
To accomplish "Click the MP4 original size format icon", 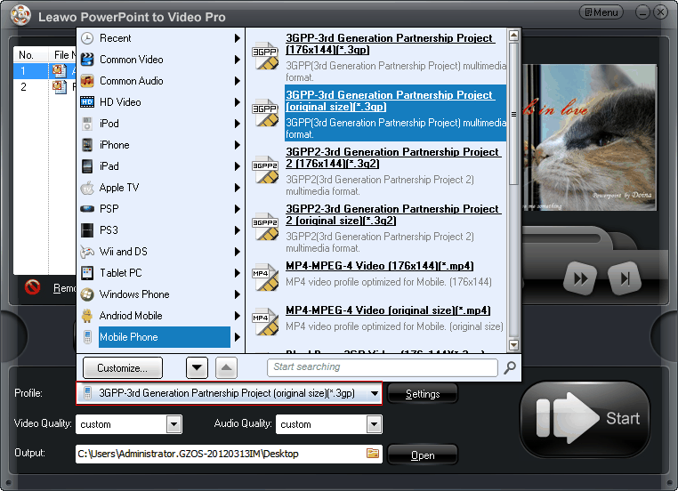I will pyautogui.click(x=265, y=322).
